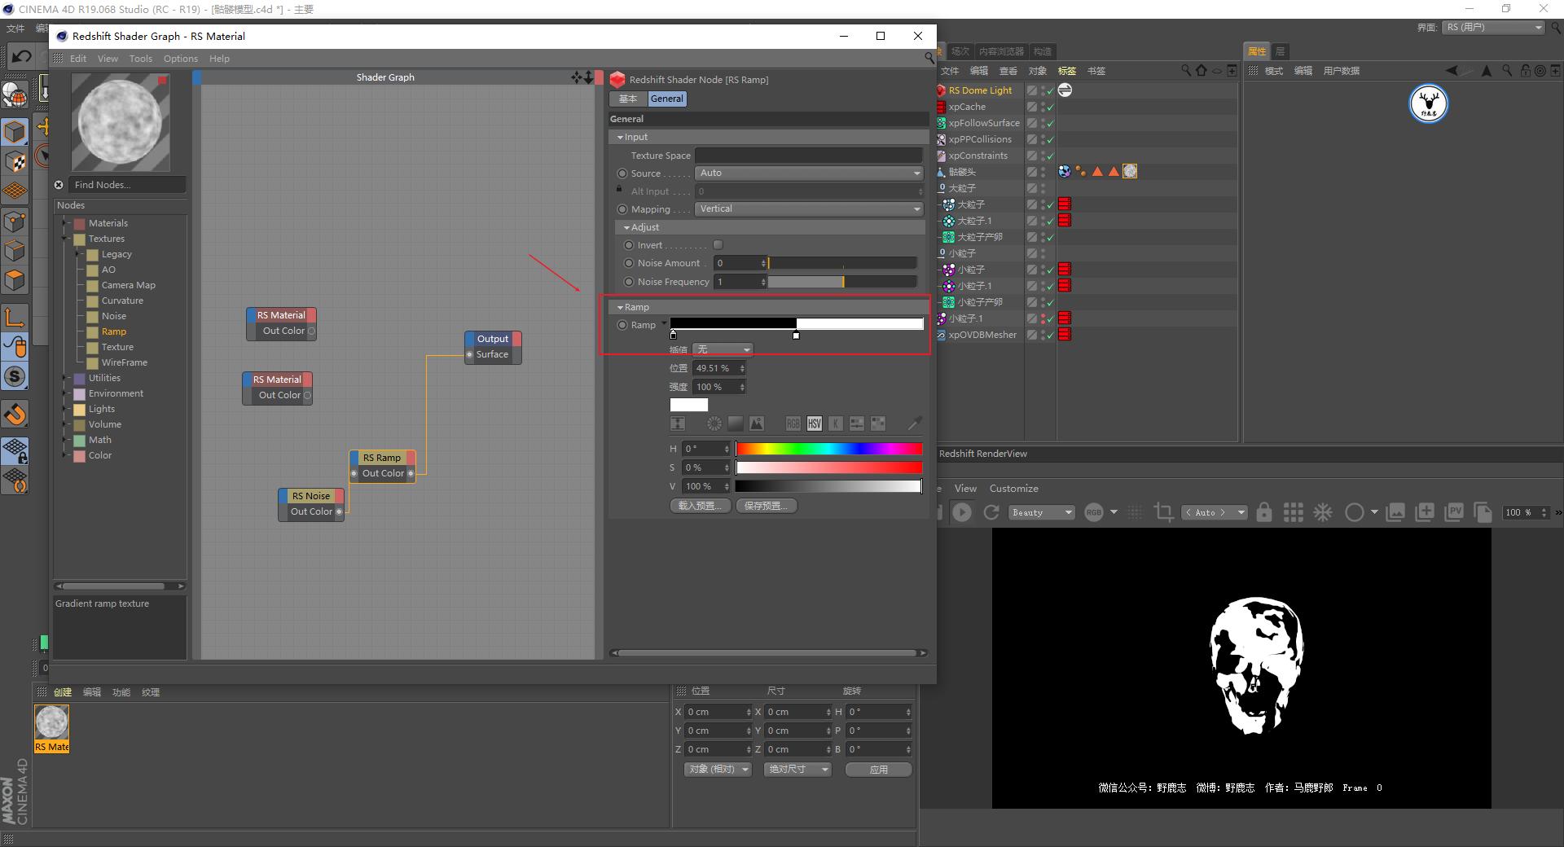The height and width of the screenshot is (847, 1564).
Task: Open the Beauty AOV dropdown
Action: click(1042, 512)
